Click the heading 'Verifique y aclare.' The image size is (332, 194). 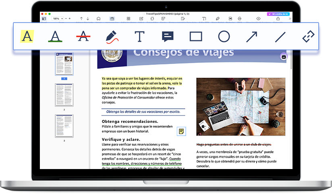[x=121, y=139]
